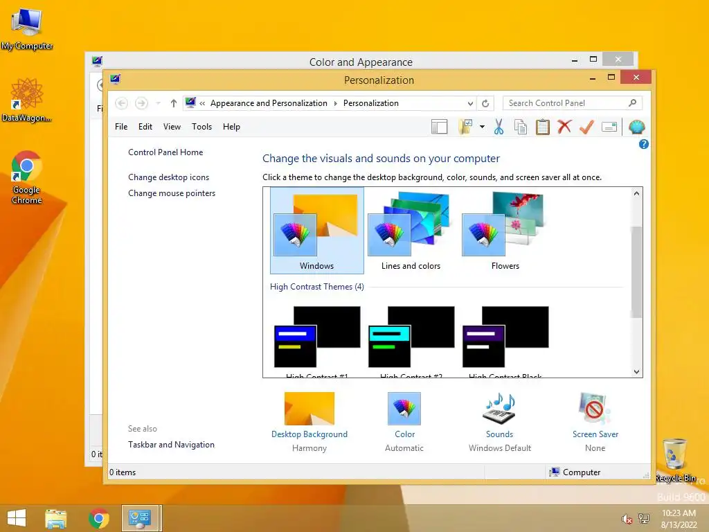The width and height of the screenshot is (709, 532).
Task: Open the Edit menu
Action: coord(145,127)
